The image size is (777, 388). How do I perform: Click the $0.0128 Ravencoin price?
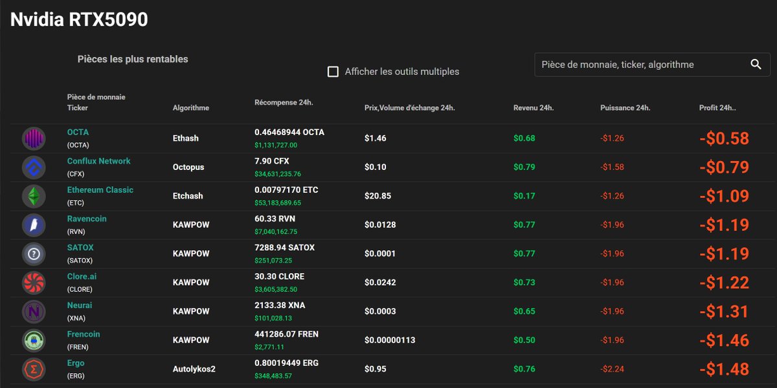[381, 225]
